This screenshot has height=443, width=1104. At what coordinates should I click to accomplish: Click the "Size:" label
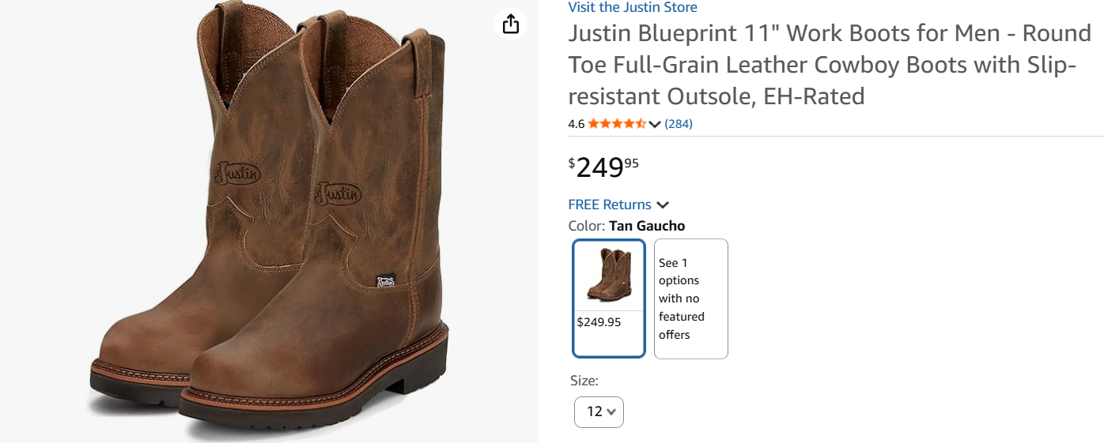[584, 381]
